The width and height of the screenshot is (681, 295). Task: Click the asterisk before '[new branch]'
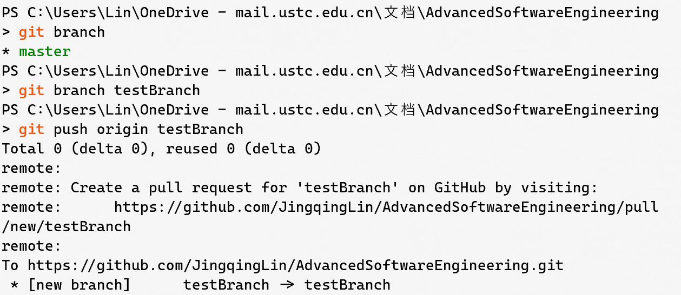point(15,285)
